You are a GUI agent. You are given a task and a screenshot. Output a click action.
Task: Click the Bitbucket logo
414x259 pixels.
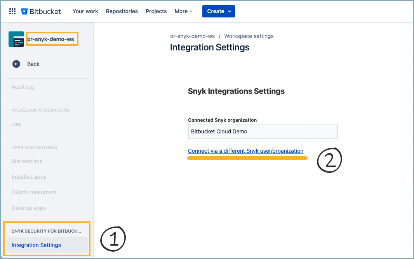click(x=41, y=11)
